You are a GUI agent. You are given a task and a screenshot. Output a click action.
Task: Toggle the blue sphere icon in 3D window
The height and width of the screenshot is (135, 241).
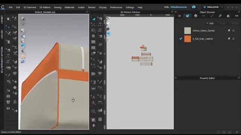pyautogui.click(x=23, y=61)
